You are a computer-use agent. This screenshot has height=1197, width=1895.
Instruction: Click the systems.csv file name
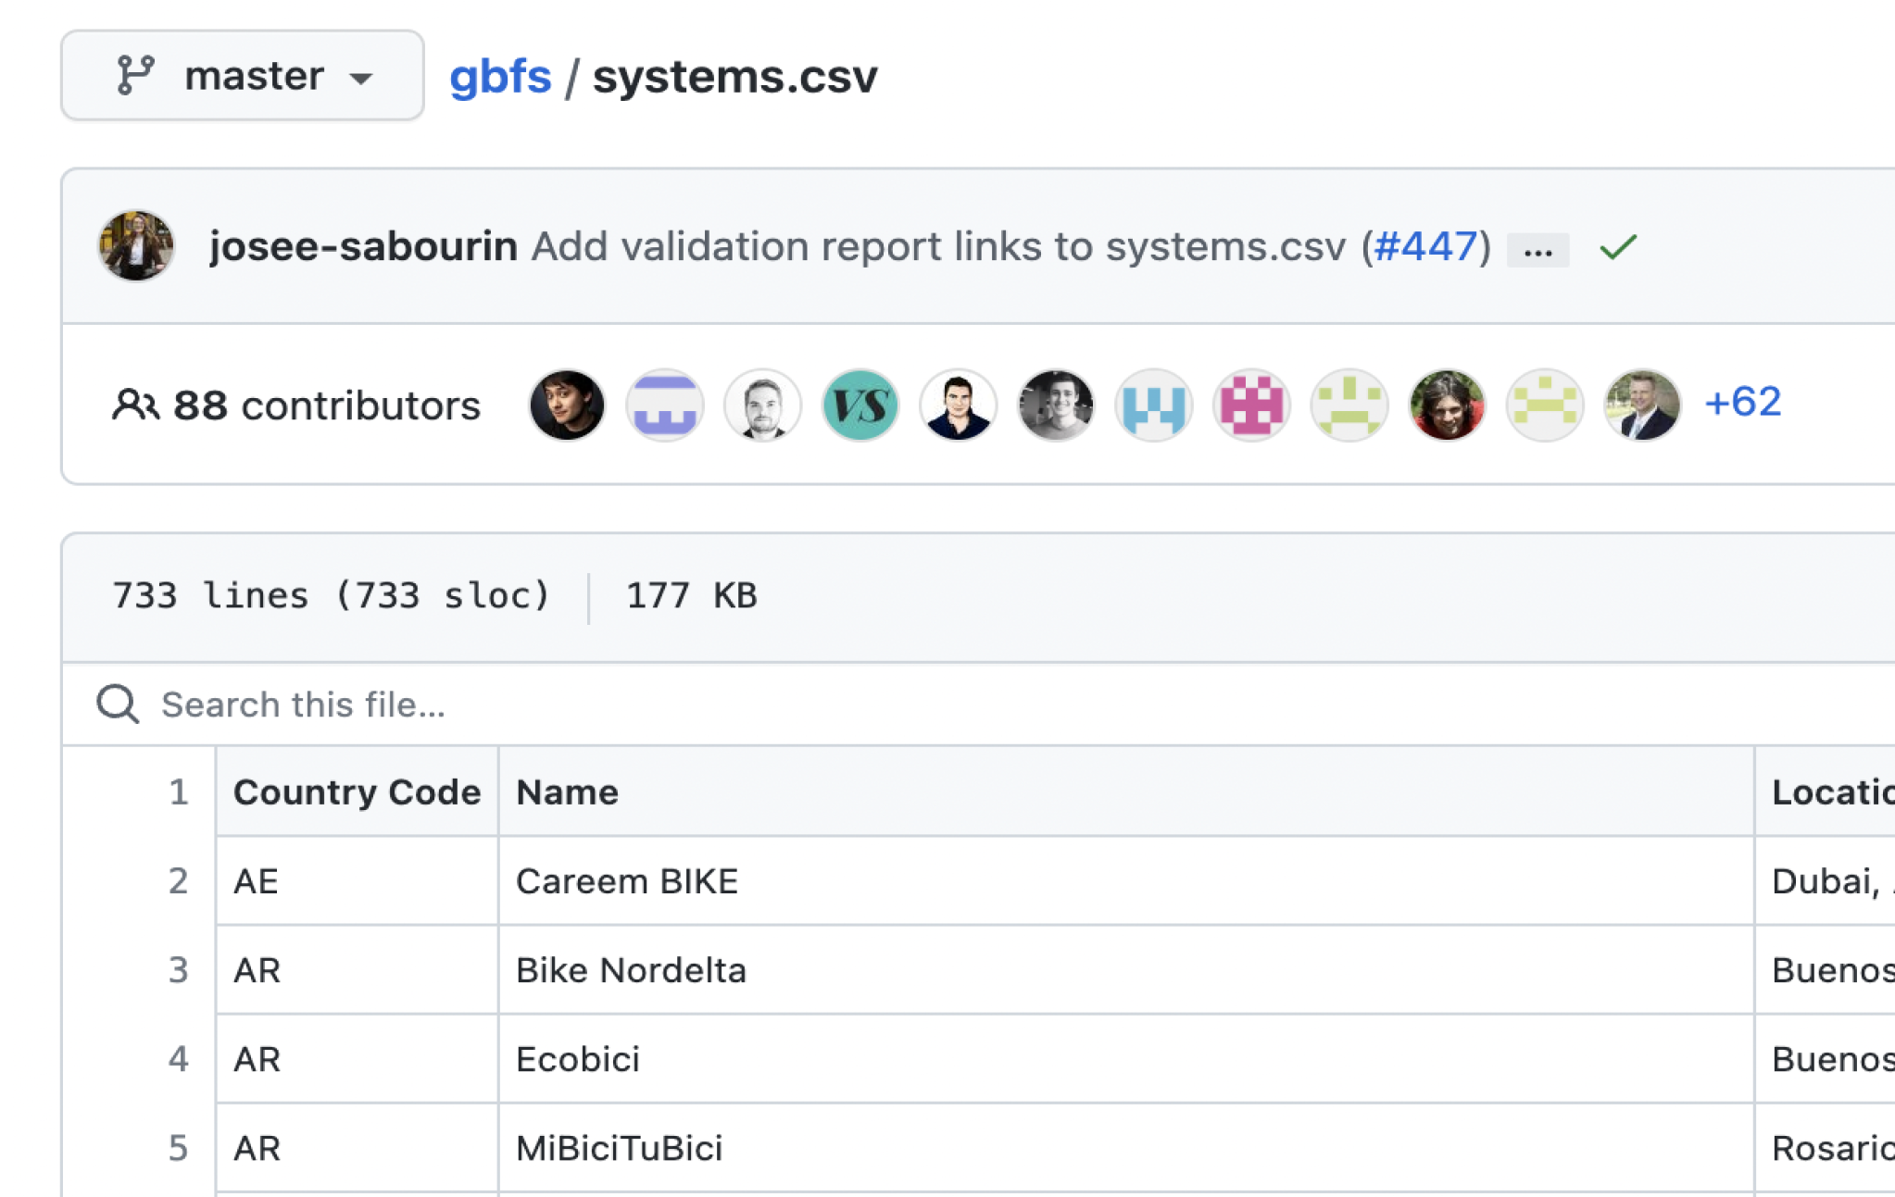pos(734,76)
